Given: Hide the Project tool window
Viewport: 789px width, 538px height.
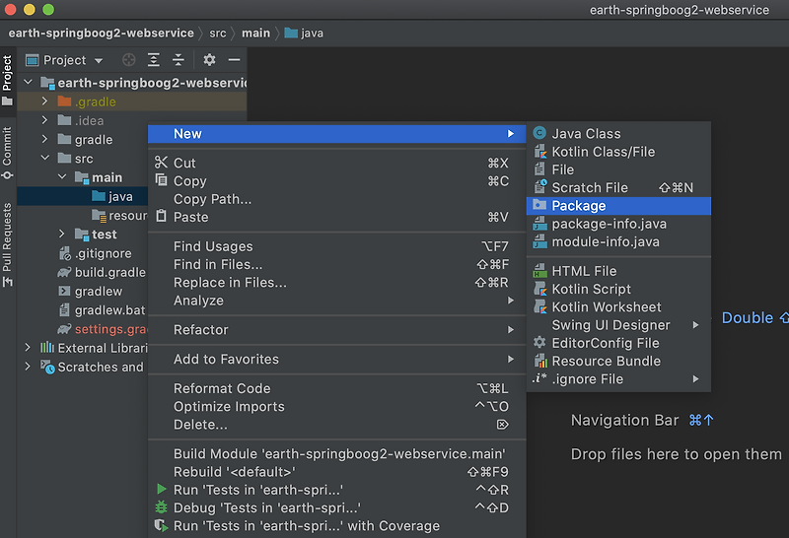Looking at the screenshot, I should tap(234, 60).
